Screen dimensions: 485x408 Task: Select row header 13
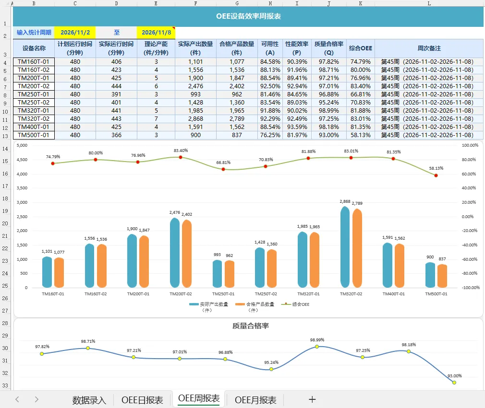point(5,136)
